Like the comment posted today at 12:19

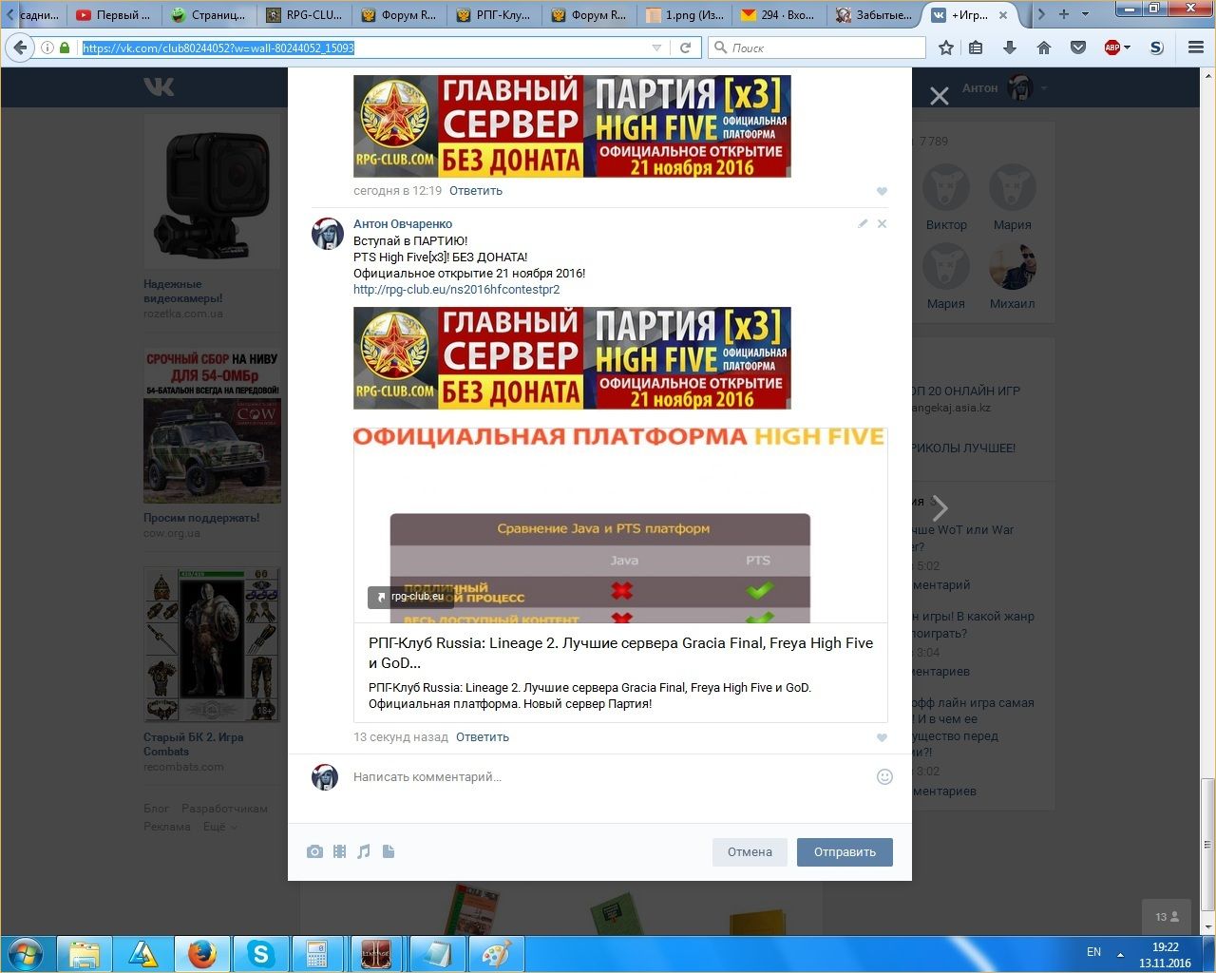tap(882, 191)
